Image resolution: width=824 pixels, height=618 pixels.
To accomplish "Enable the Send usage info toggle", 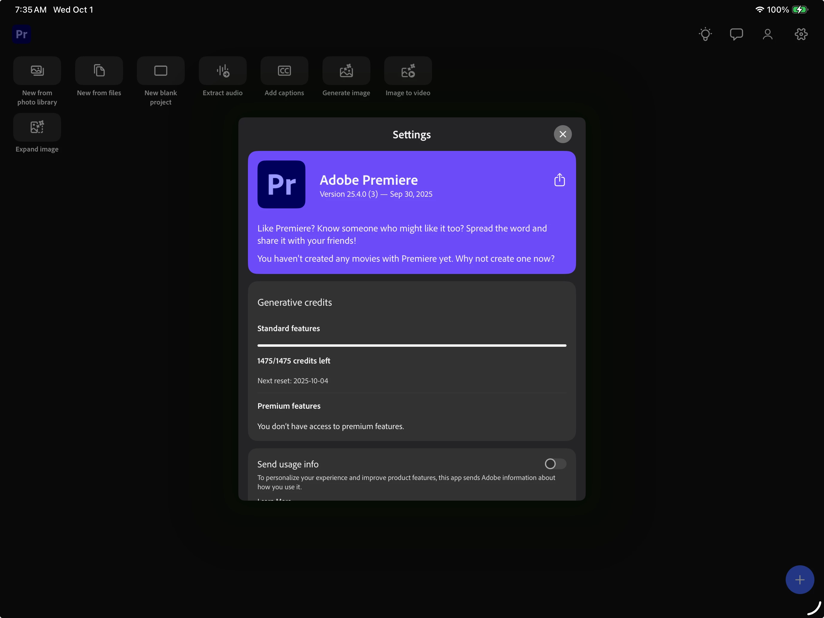I will [x=555, y=464].
